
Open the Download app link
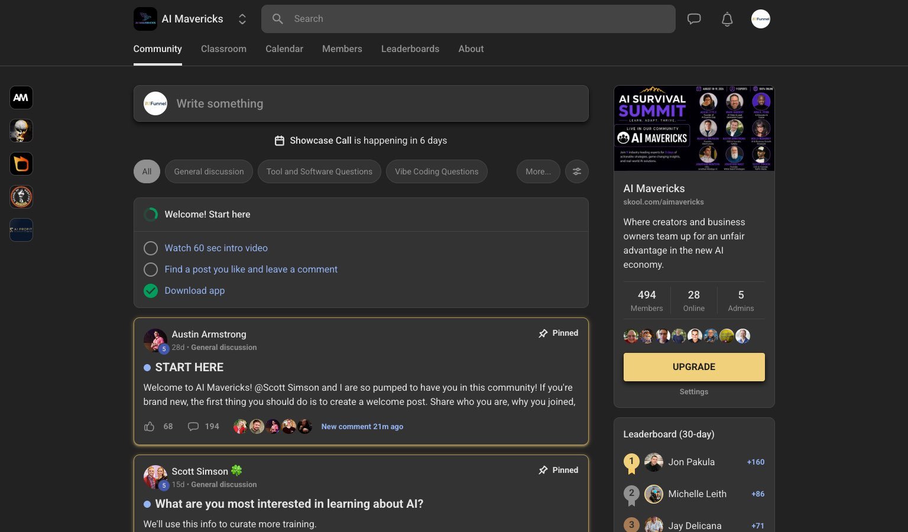coord(194,291)
